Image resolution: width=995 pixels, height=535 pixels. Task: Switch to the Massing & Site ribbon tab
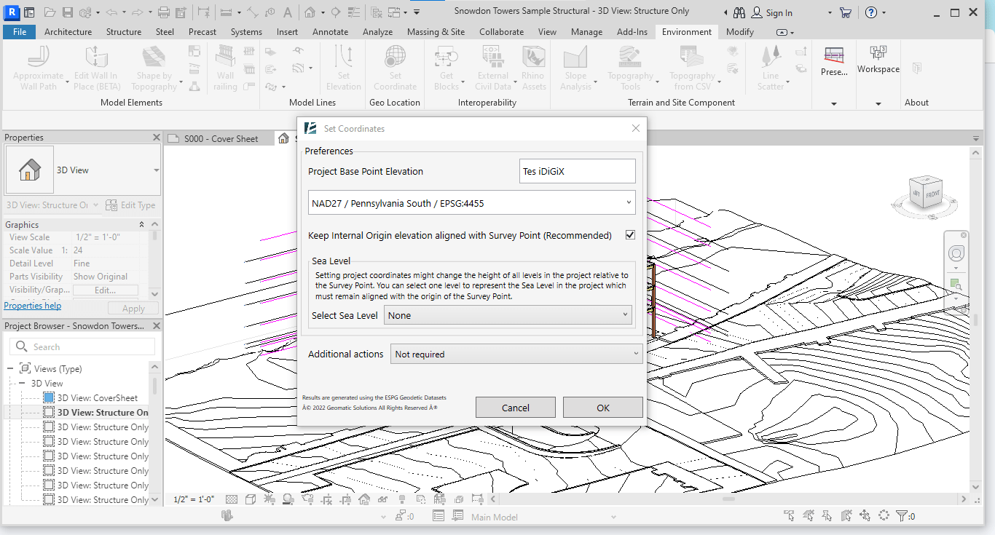pyautogui.click(x=436, y=32)
